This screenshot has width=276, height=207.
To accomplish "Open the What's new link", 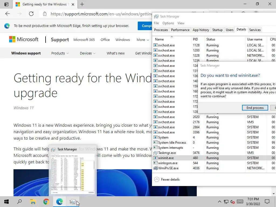I will coord(115,53).
